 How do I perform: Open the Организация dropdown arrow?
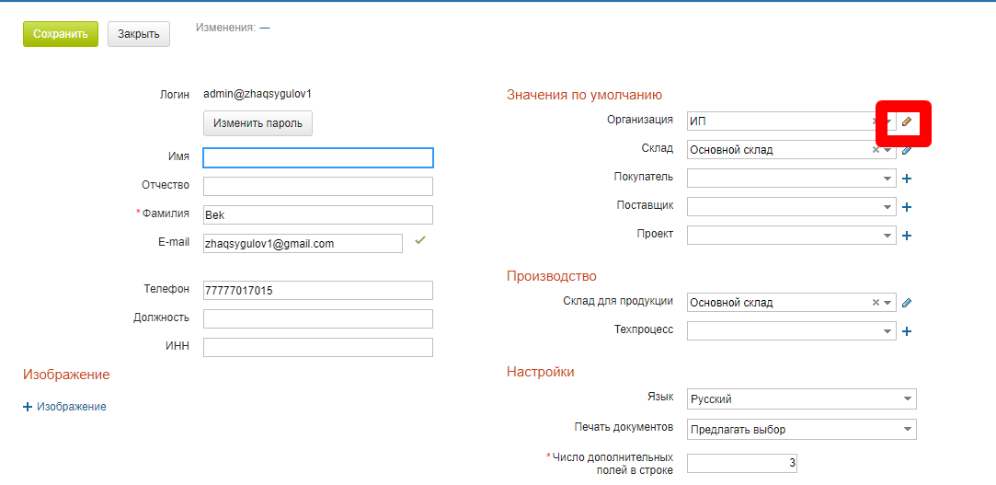pyautogui.click(x=888, y=121)
